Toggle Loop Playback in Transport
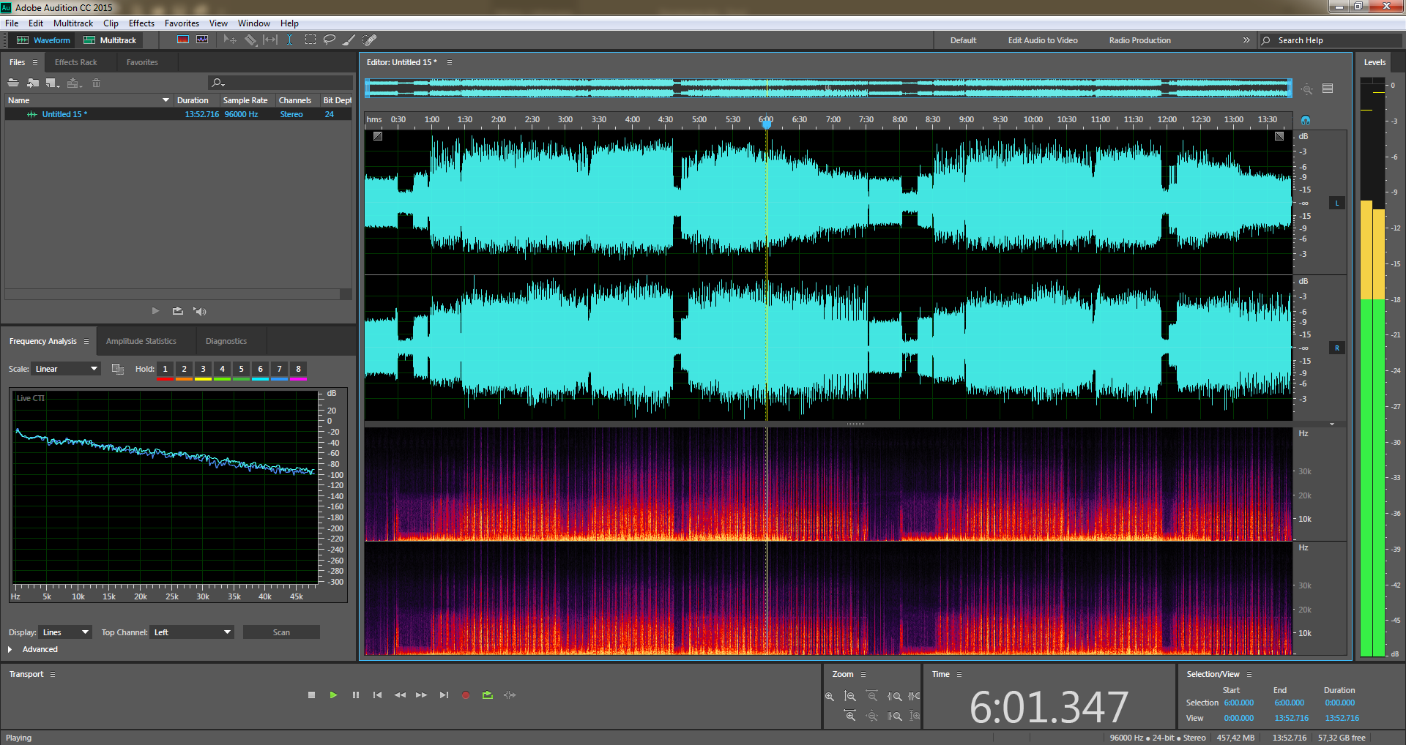Screen dimensions: 1406x745 pos(488,695)
